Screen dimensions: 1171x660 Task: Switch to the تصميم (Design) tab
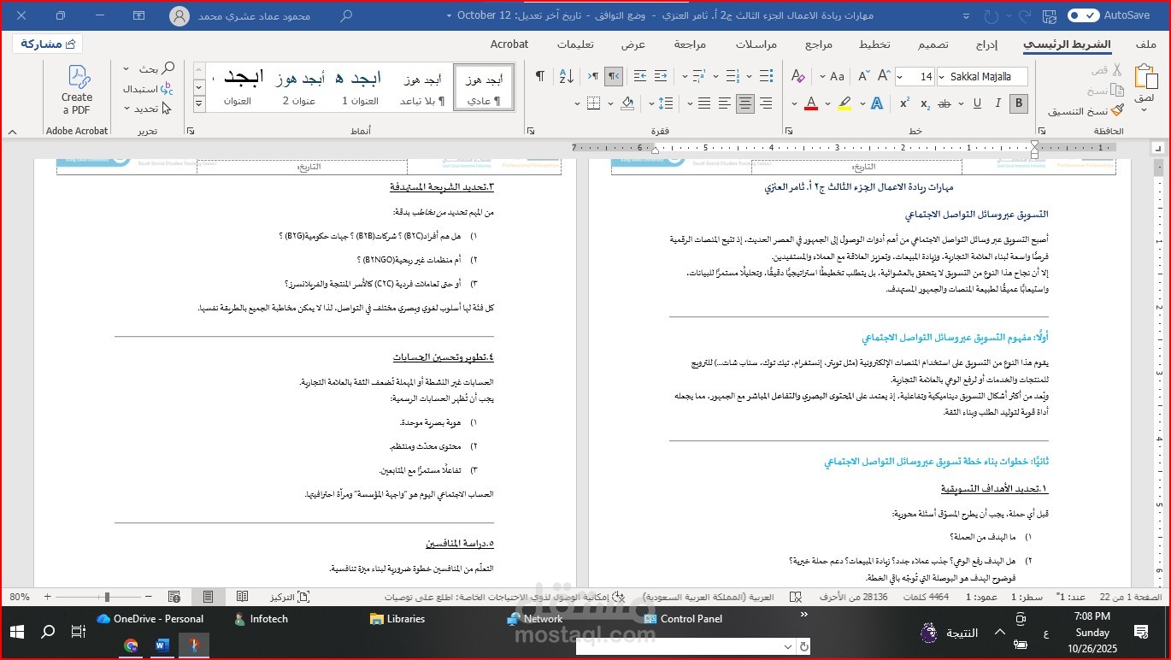[933, 44]
